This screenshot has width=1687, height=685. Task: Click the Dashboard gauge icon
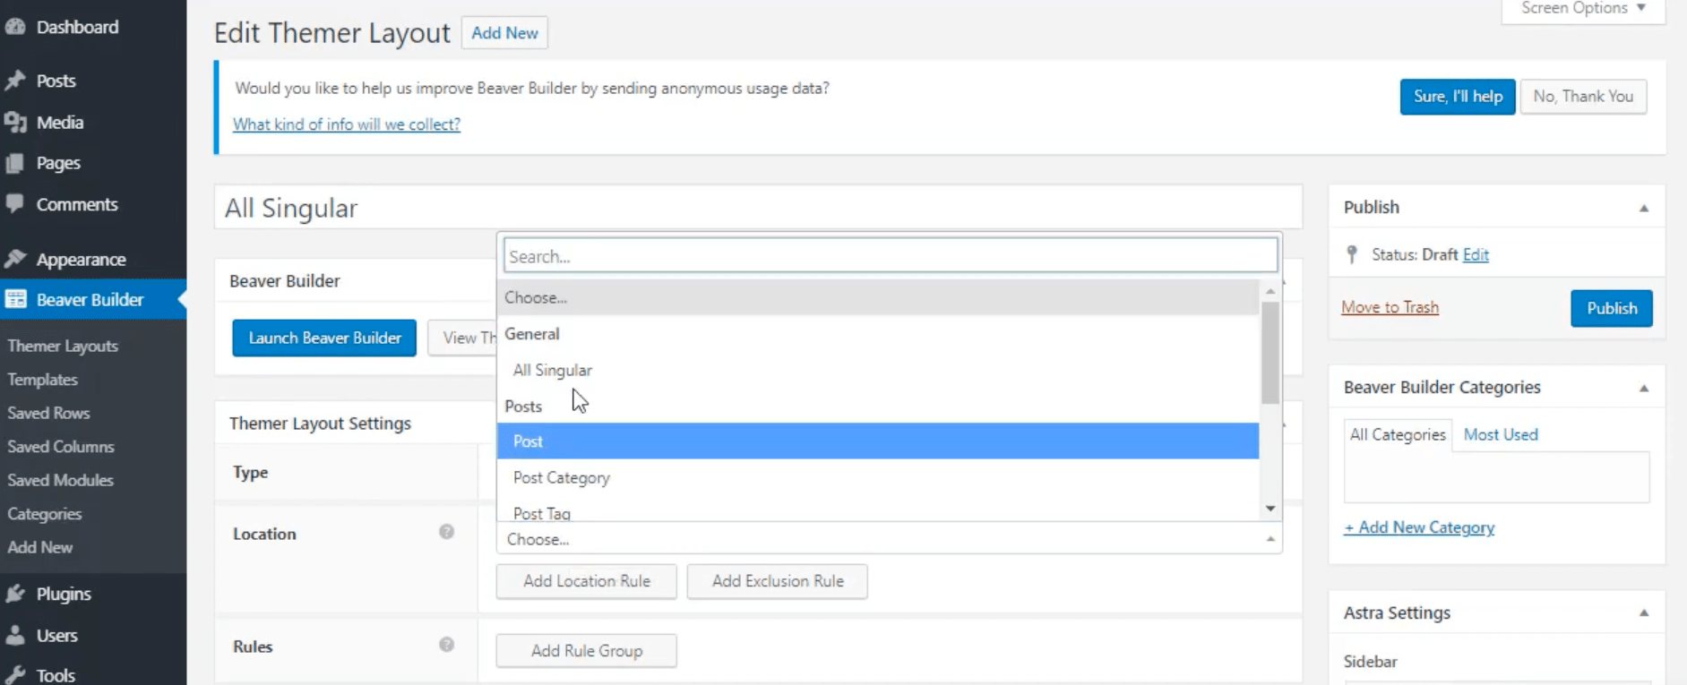click(x=15, y=27)
